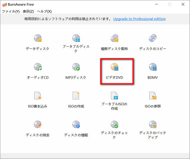
Task: Open the 表示(Z) menu
Action: pyautogui.click(x=28, y=11)
